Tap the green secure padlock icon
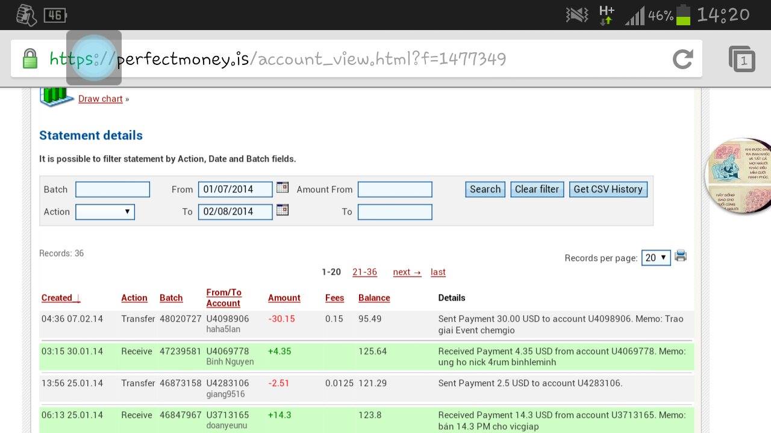Viewport: 771px width, 433px height. [x=30, y=59]
